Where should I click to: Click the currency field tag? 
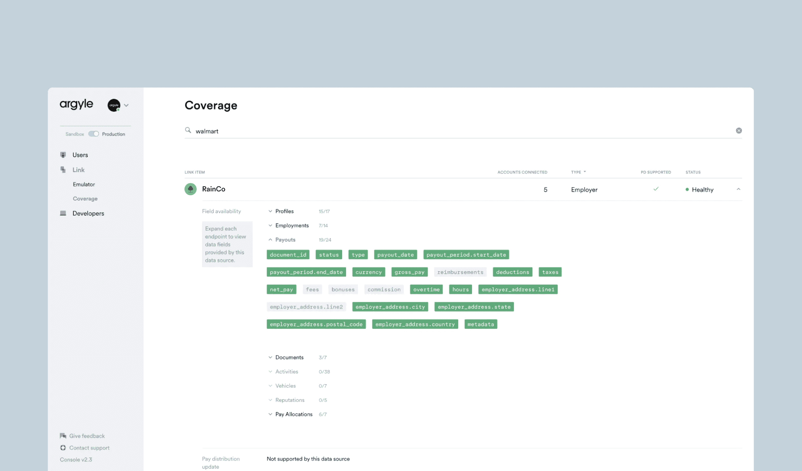coord(369,272)
